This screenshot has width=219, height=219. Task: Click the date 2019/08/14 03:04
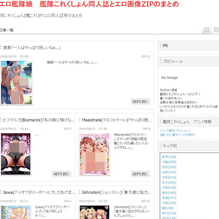[14, 56]
